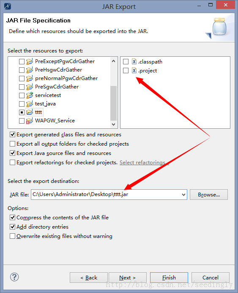Click inside the JAR file path field
238x293 pixels.
[106, 194]
